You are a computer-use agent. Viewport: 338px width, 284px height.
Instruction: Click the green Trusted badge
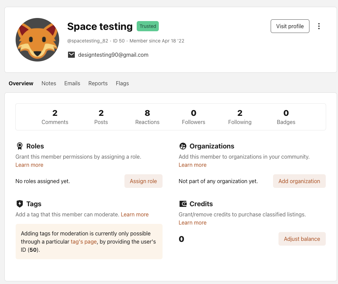click(x=148, y=26)
